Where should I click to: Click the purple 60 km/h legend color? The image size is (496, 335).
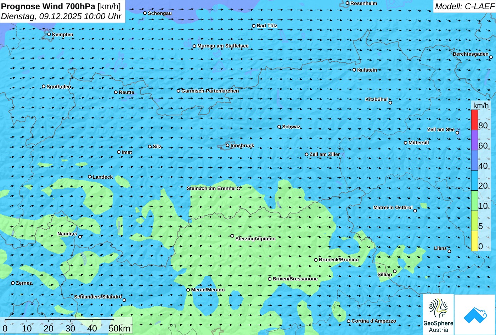[474, 140]
